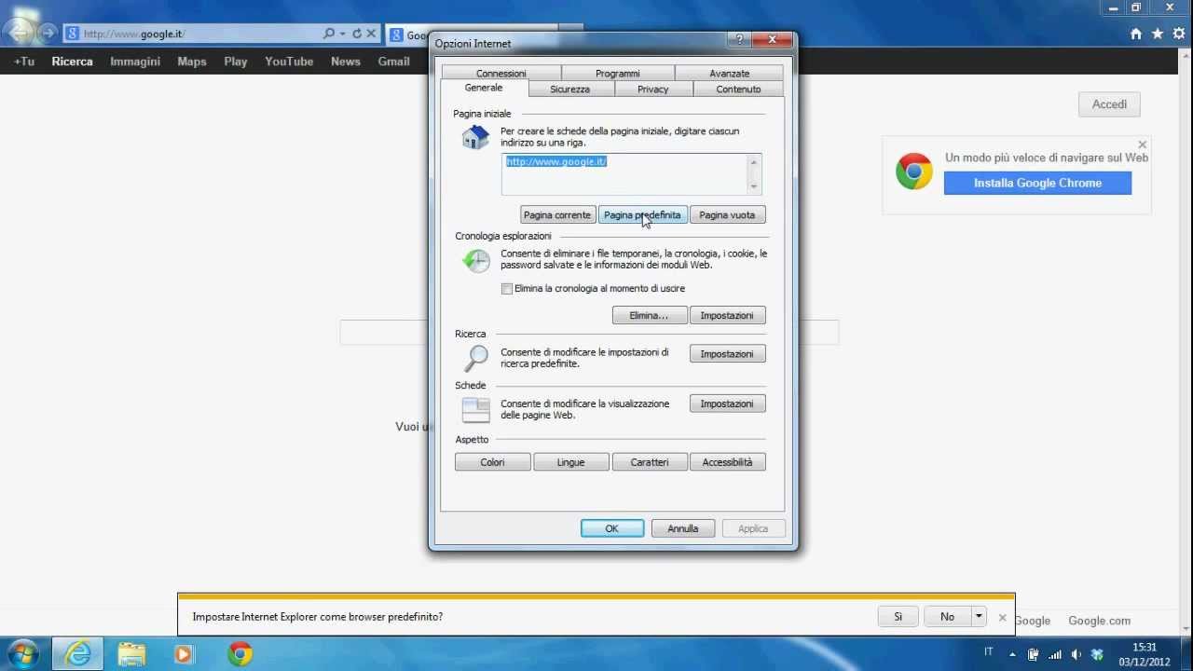The height and width of the screenshot is (671, 1193).
Task: Click the IE forward arrow button
Action: click(48, 34)
